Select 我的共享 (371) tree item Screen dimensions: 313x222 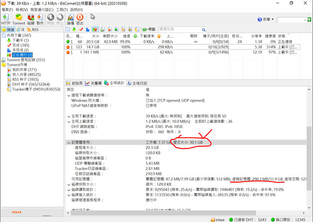click(24, 69)
